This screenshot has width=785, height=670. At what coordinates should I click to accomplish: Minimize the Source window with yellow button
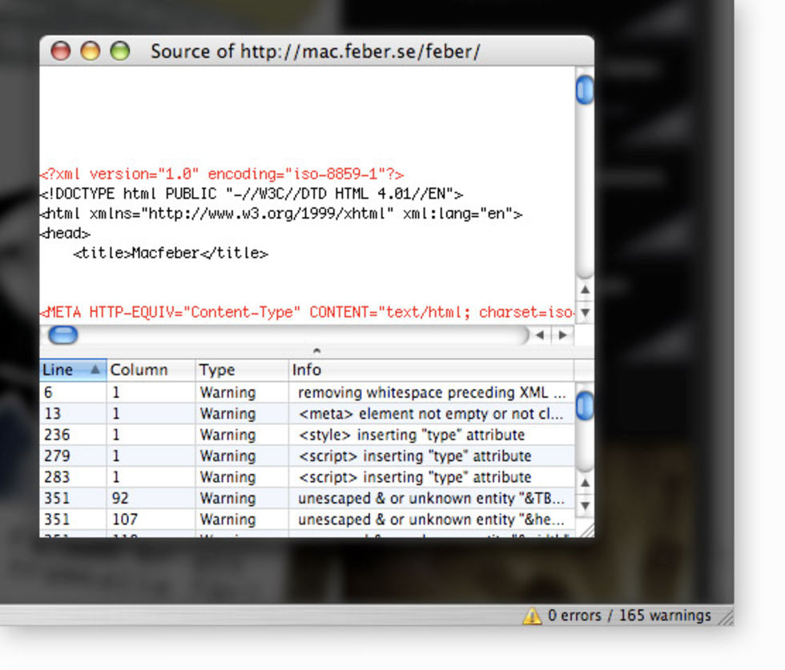(90, 51)
